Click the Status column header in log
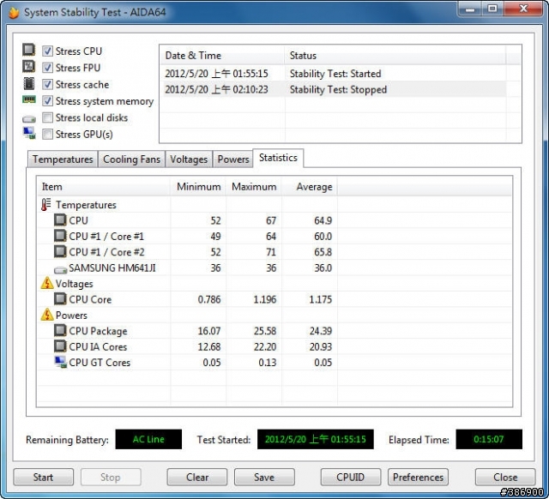The height and width of the screenshot is (499, 549). [395, 55]
